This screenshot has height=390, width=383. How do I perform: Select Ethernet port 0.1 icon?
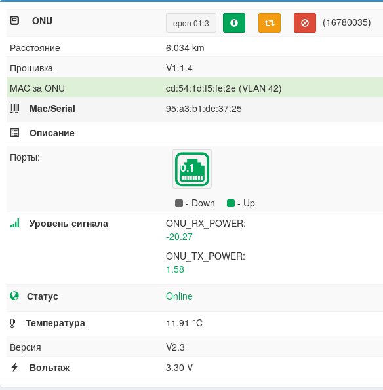[x=192, y=169]
